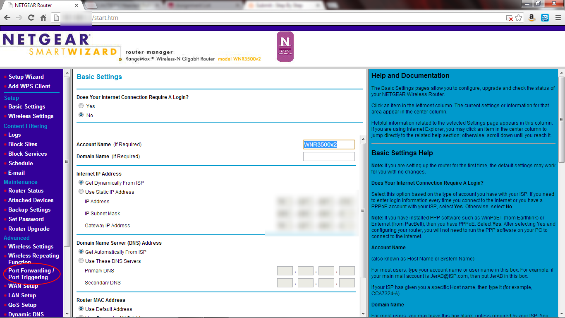The width and height of the screenshot is (565, 318).
Task: Select Use Static IP Address
Action: point(81,192)
